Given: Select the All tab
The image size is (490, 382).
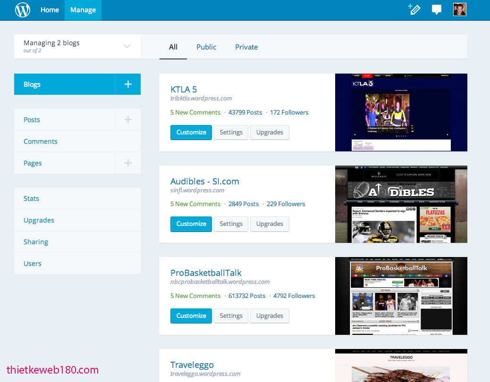Looking at the screenshot, I should point(173,47).
